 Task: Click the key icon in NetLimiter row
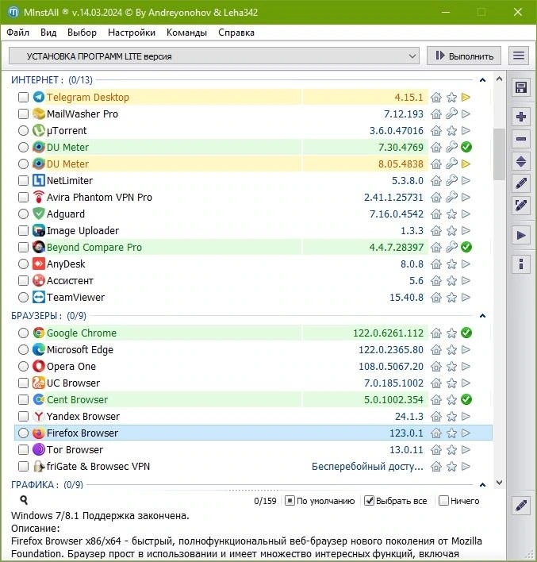[x=451, y=181]
